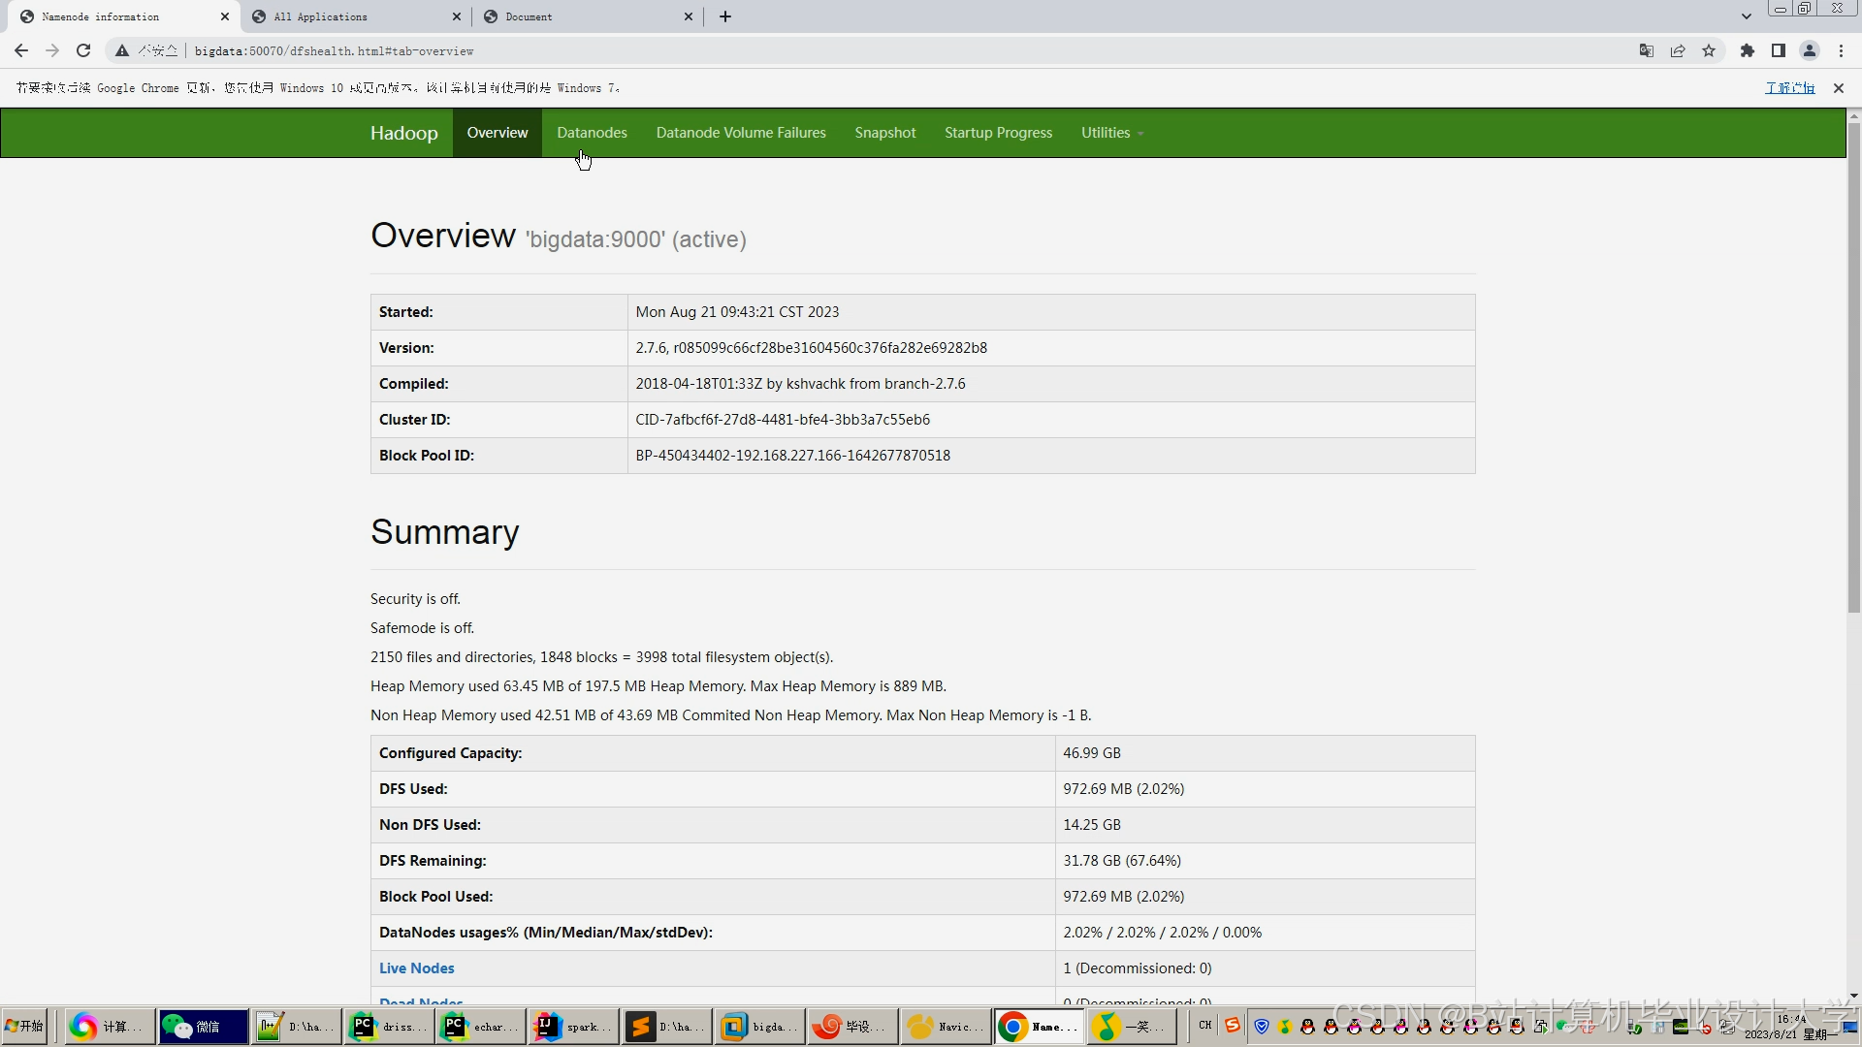This screenshot has width=1862, height=1047.
Task: Open the Startup Progress tab
Action: (998, 133)
